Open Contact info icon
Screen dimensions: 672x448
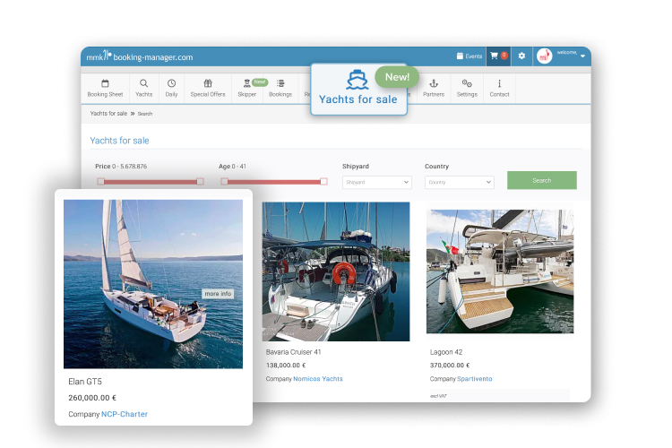tap(499, 83)
